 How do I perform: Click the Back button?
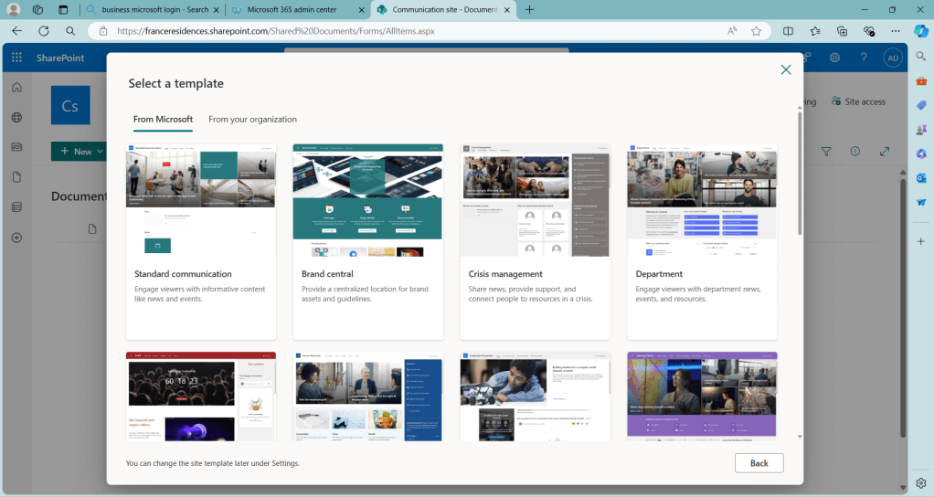(759, 463)
